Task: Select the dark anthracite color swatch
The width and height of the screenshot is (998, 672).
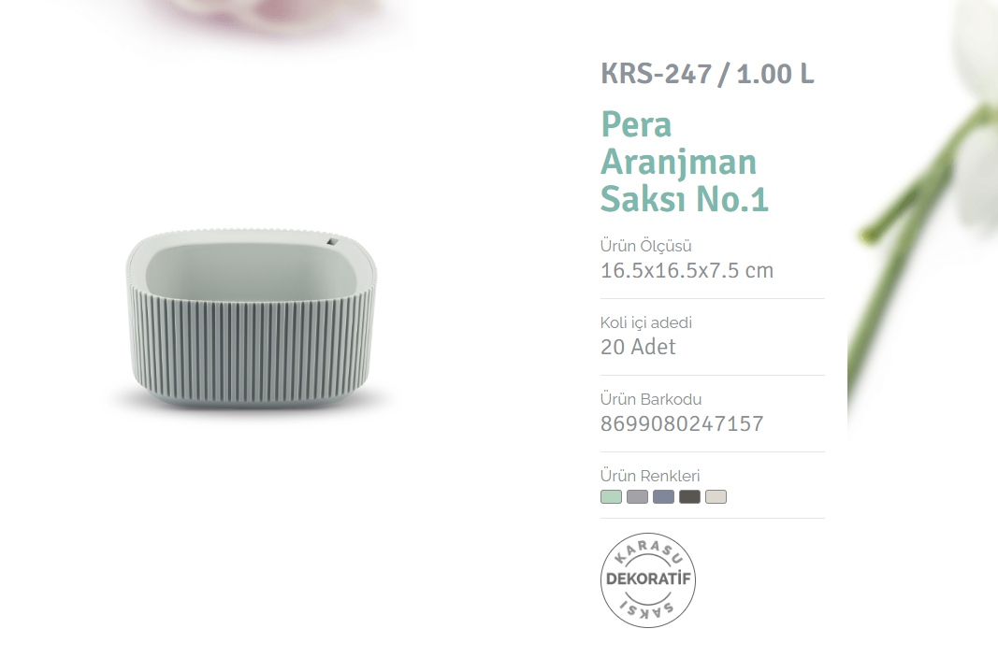Action: coord(689,496)
